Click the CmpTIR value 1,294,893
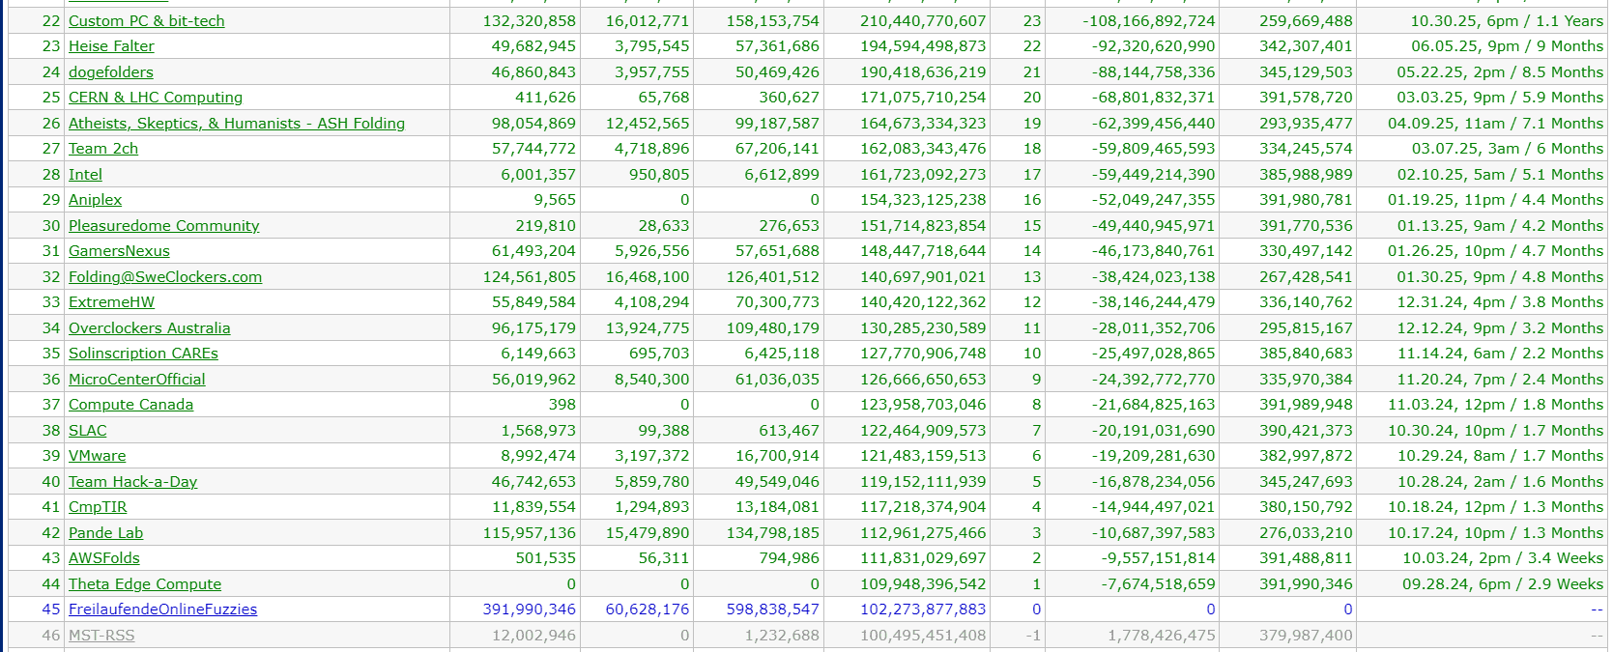The width and height of the screenshot is (1613, 652). point(652,507)
